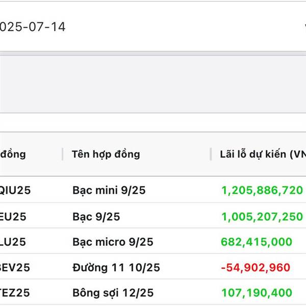Viewport: 306px width, 306px height.
Task: Click the empty gray panel below date
Action: point(153,84)
